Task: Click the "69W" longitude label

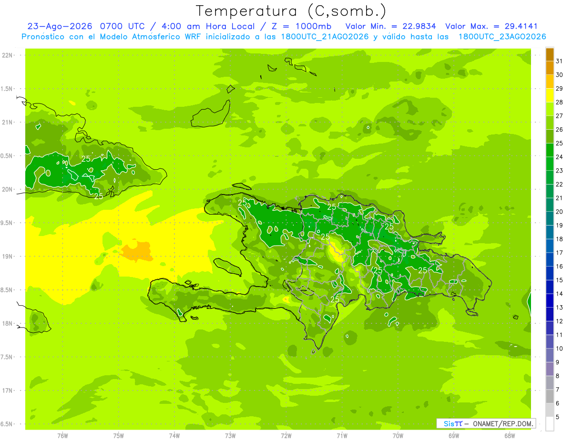Action: click(454, 435)
